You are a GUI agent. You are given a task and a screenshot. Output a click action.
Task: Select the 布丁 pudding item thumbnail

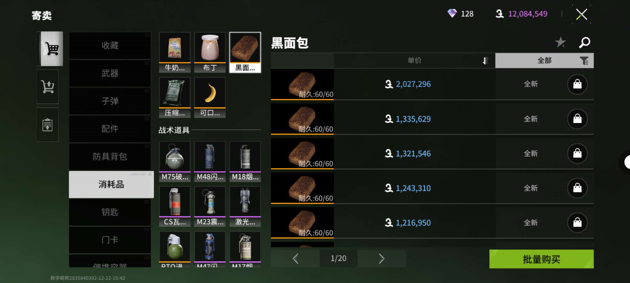[210, 52]
